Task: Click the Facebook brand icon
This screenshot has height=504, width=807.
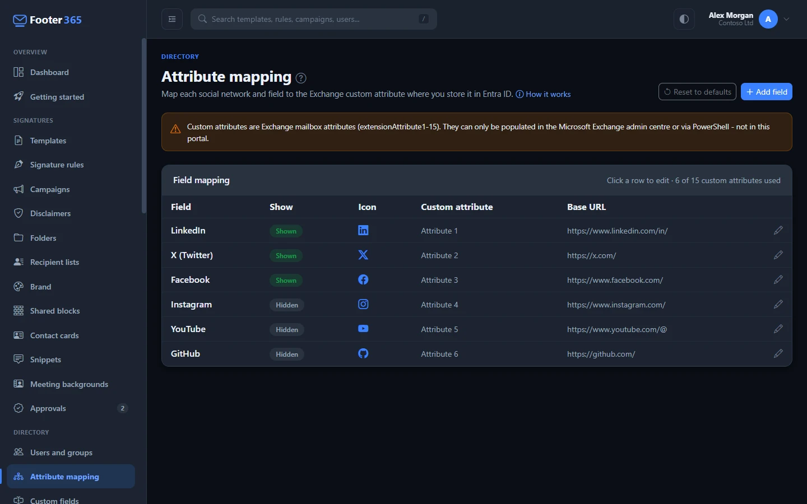Action: coord(363,279)
